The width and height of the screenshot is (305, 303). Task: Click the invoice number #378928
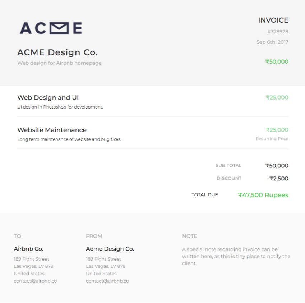point(278,32)
